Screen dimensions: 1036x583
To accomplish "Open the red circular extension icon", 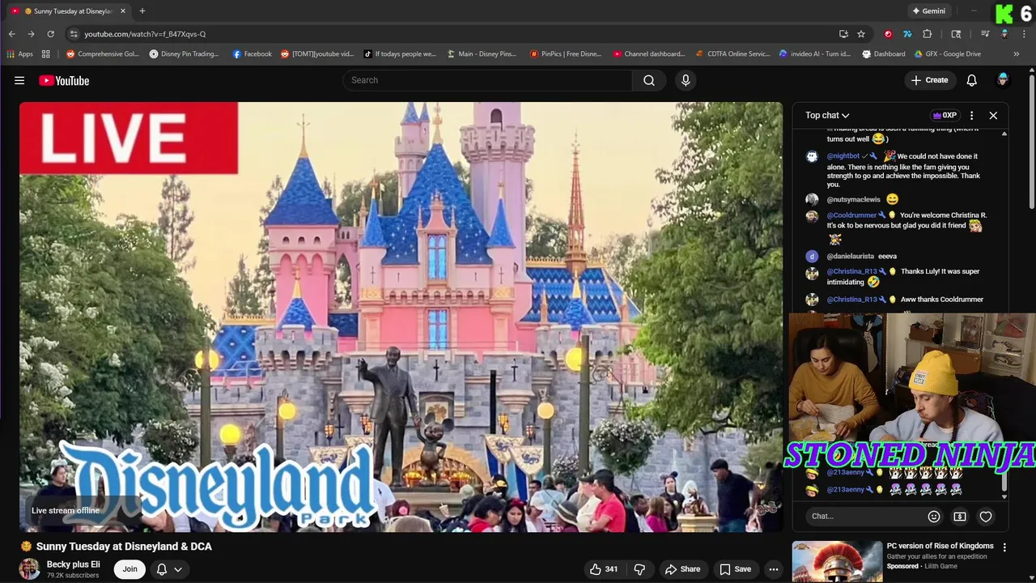I will (888, 34).
